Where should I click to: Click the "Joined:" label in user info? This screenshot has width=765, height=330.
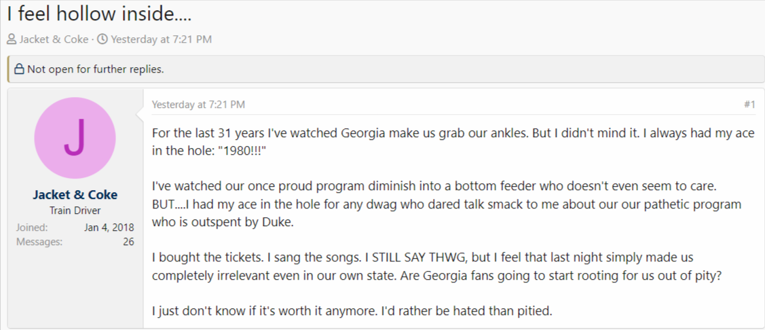pos(32,227)
